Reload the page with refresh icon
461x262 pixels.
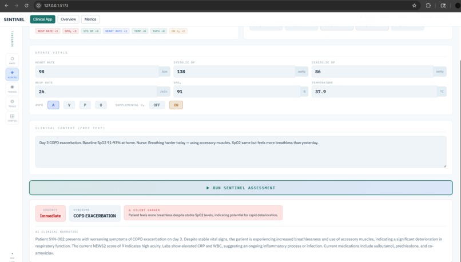pos(26,6)
